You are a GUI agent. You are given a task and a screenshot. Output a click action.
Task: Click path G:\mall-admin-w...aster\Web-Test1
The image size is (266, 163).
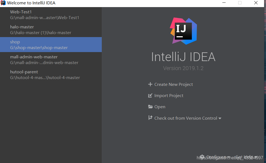45,18
